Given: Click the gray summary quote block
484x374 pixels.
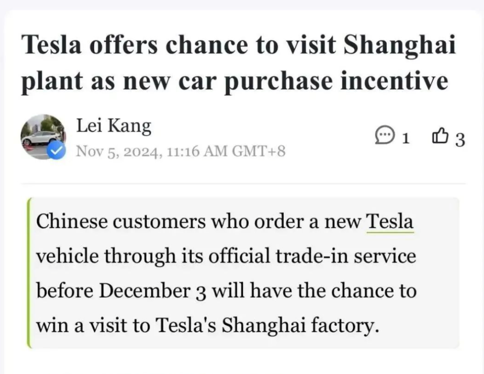Looking at the screenshot, I should (x=243, y=273).
